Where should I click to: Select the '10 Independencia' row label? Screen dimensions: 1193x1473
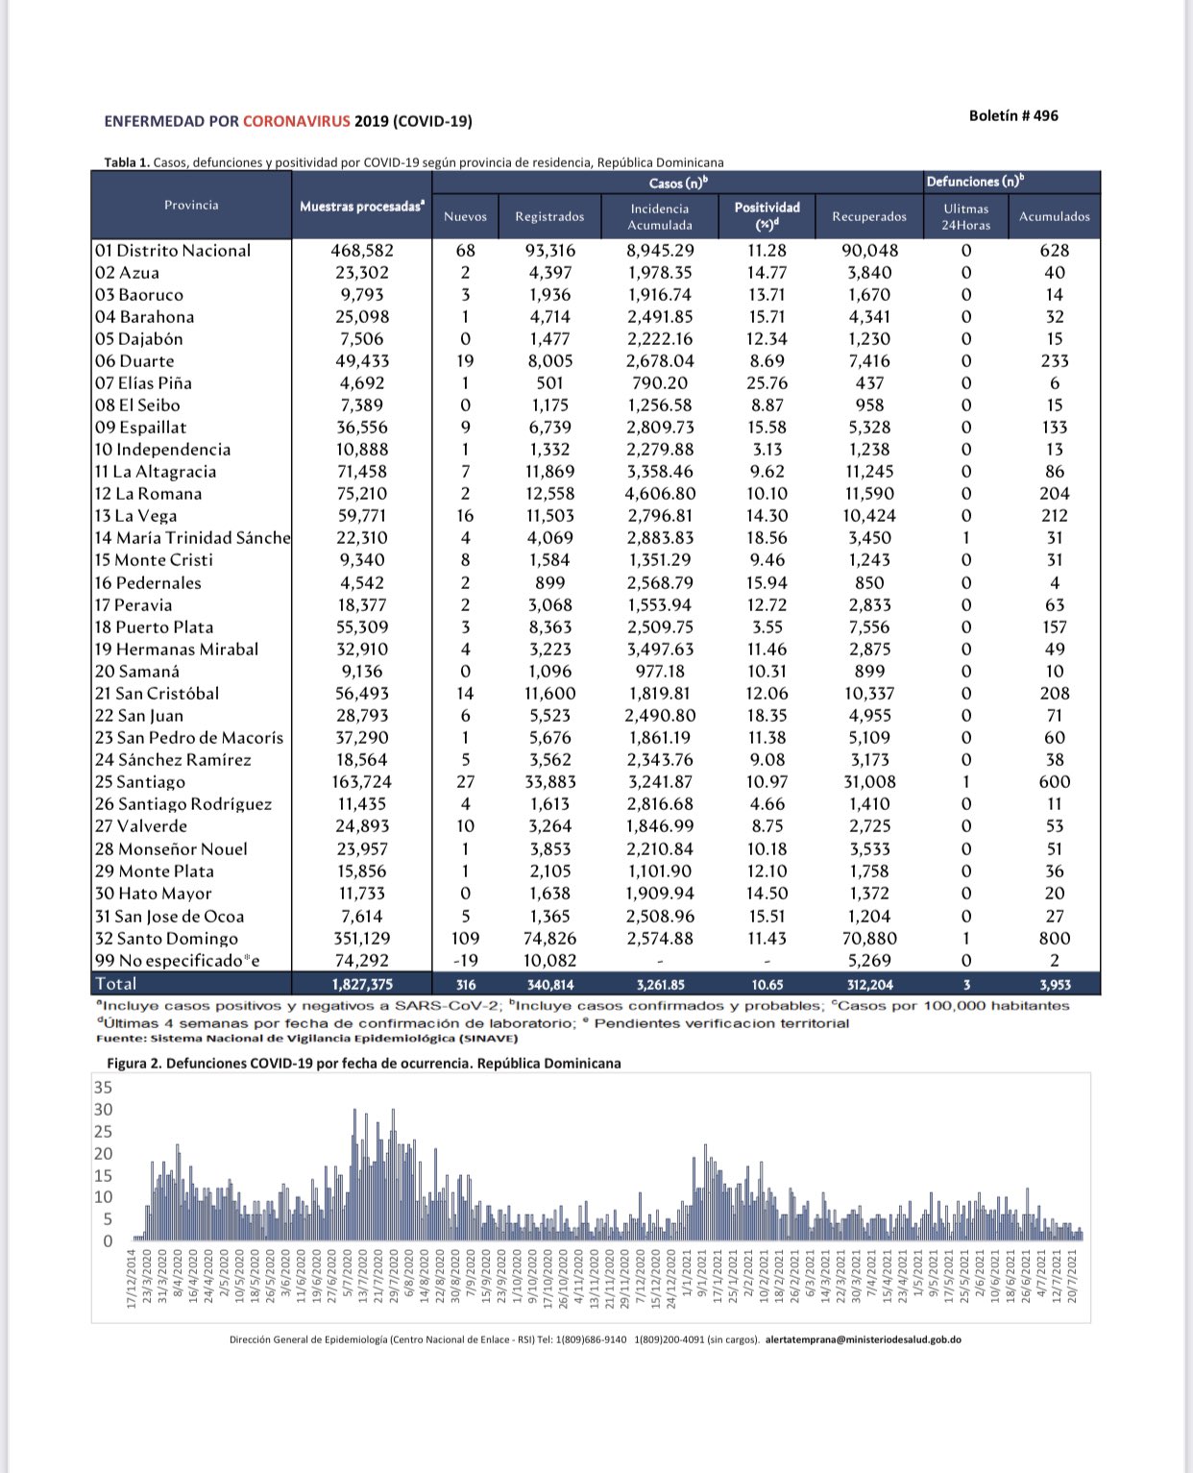tap(162, 450)
